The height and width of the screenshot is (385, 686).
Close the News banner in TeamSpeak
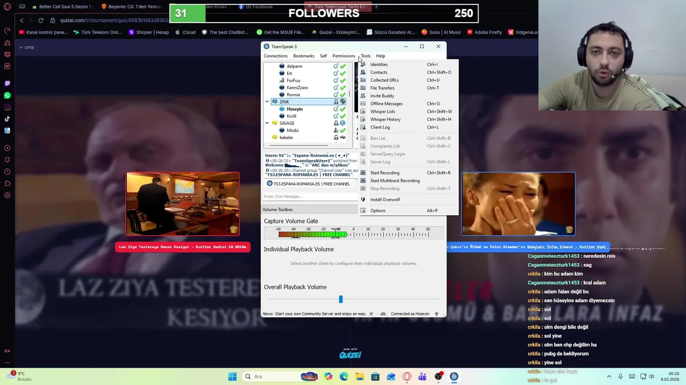click(x=371, y=314)
